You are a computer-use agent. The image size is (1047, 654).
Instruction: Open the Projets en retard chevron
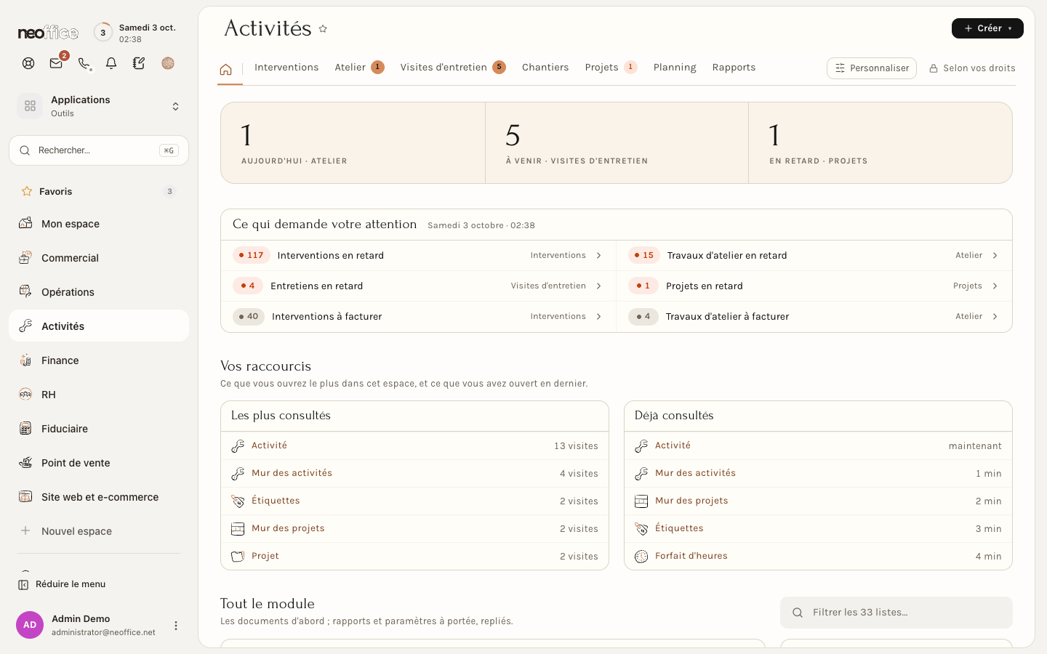(995, 286)
